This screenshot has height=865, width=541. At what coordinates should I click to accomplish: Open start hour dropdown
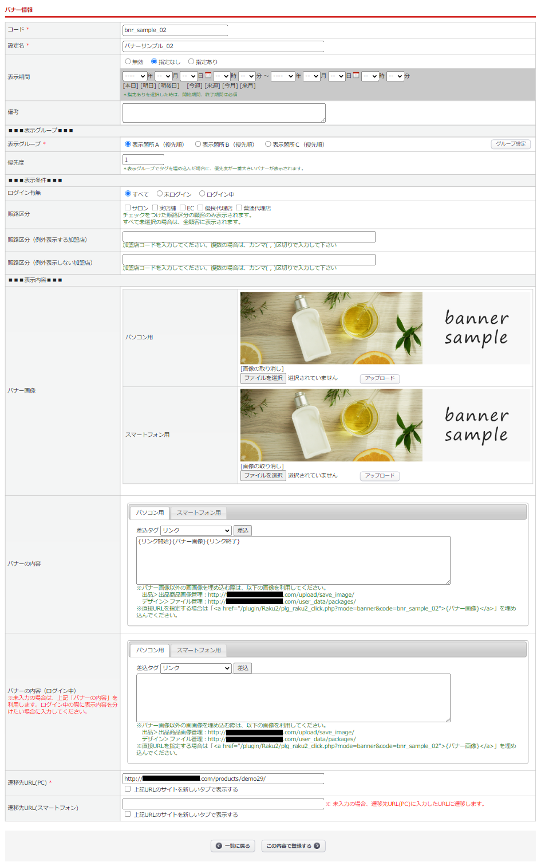pos(222,76)
